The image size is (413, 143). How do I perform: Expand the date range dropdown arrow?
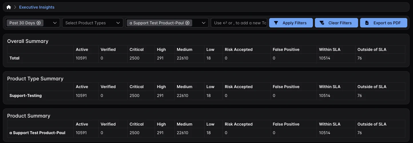pos(55,23)
